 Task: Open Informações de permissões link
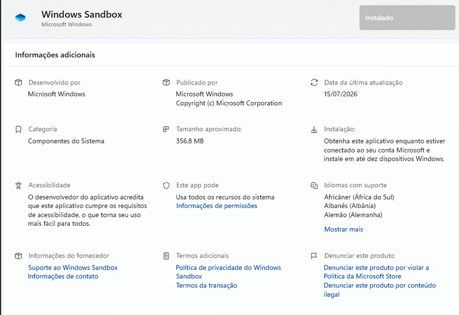click(216, 206)
